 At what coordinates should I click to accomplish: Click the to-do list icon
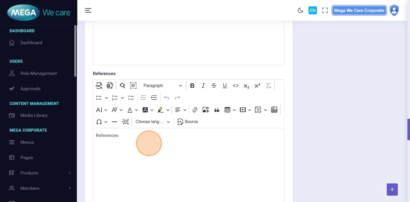point(131,98)
